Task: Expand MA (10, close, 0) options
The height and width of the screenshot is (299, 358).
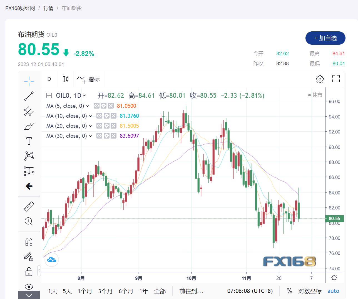Action: 90,116
